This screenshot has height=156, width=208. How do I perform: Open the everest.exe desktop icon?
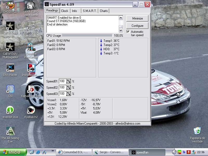[10, 110]
